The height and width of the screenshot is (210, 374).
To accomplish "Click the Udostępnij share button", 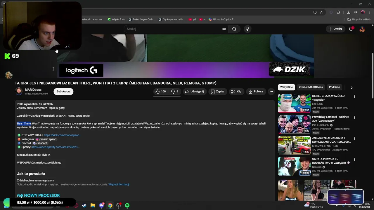I will coord(194,92).
